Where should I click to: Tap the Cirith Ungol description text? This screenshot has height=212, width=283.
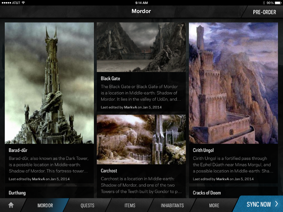click(233, 165)
